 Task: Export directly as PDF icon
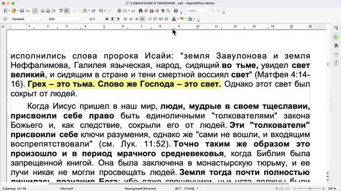coord(43,11)
